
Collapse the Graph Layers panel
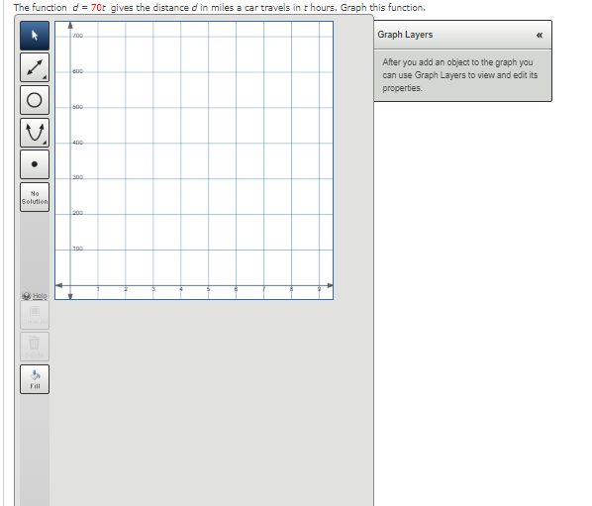tap(540, 35)
